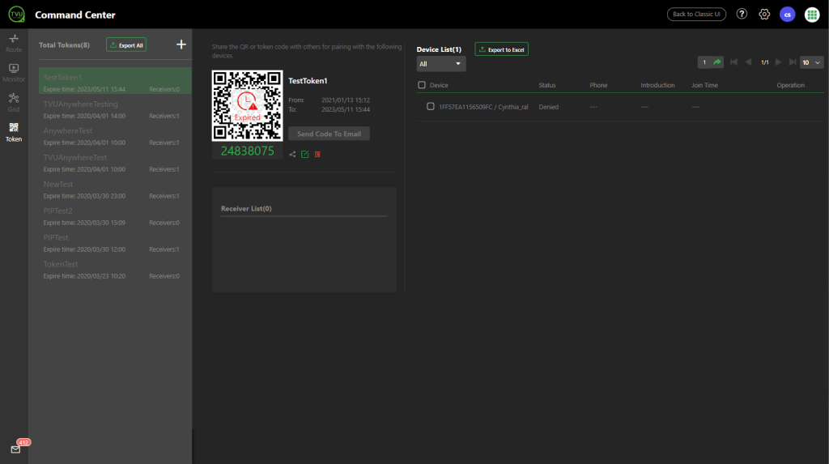Screen dimensions: 829x464
Task: Click the From date 2021/01/13 15:12
Action: [x=346, y=100]
